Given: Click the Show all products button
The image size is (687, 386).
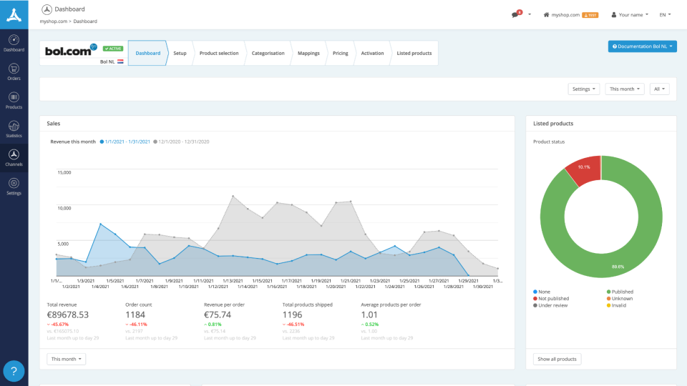Looking at the screenshot, I should (x=557, y=359).
